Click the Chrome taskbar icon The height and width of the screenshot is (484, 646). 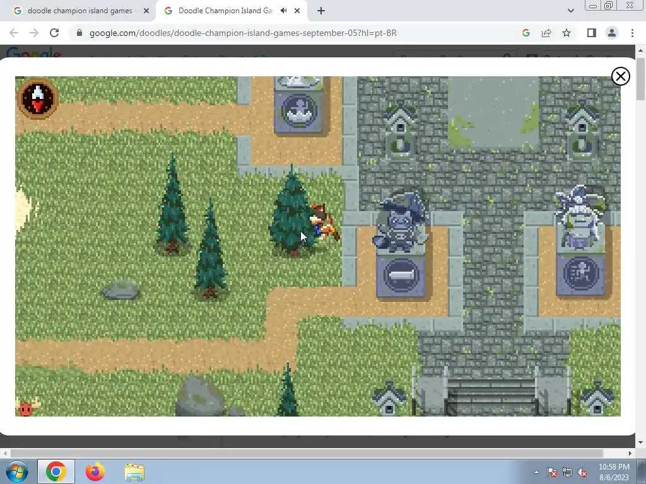point(56,471)
